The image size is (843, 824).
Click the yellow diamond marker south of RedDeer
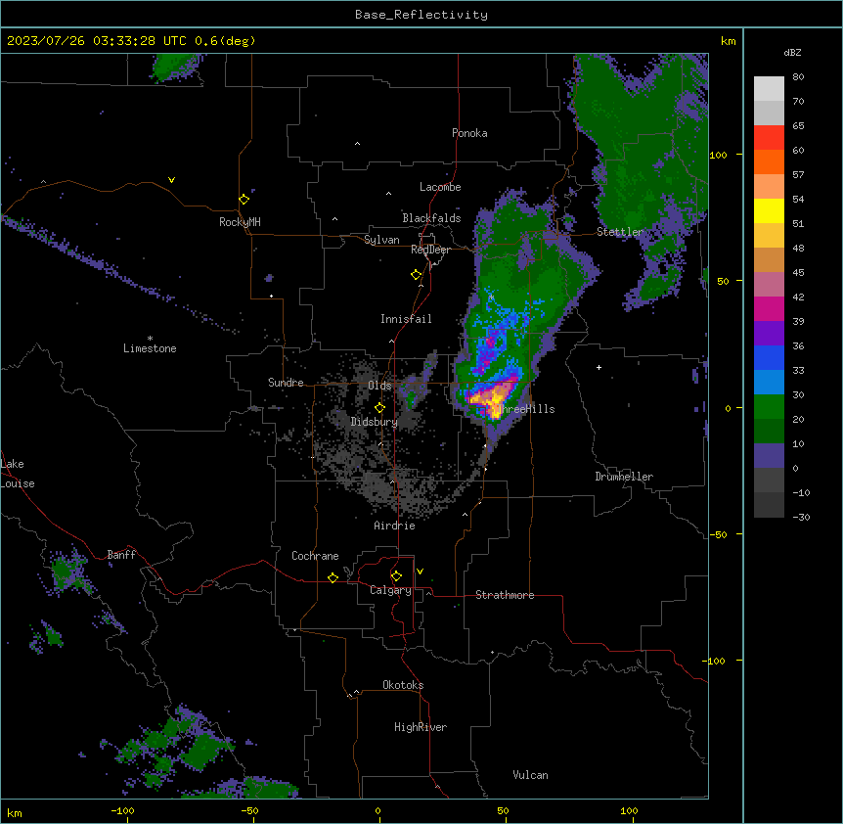[x=417, y=275]
